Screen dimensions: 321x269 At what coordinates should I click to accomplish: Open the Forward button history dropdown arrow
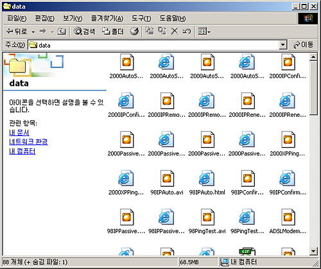coord(52,32)
